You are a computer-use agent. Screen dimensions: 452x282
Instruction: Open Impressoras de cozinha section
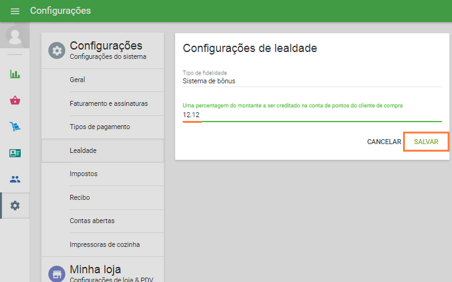pos(103,244)
